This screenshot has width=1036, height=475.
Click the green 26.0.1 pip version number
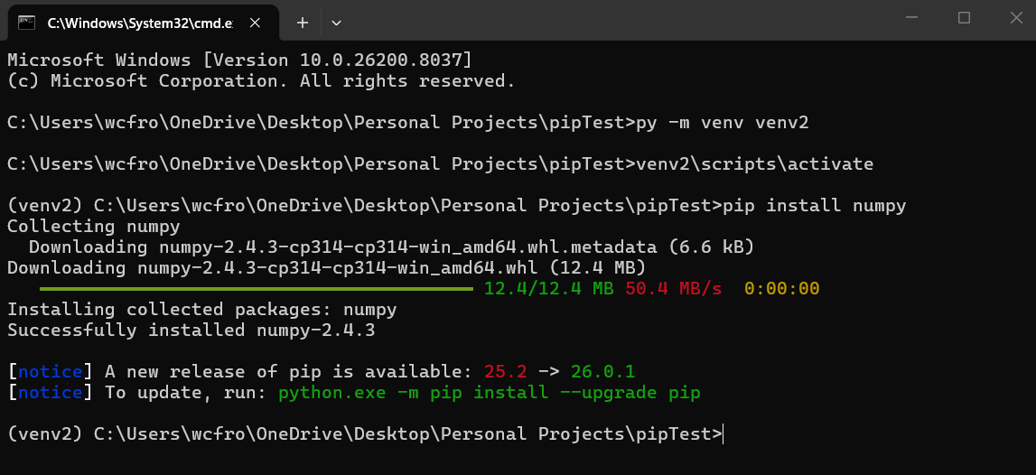click(x=602, y=371)
